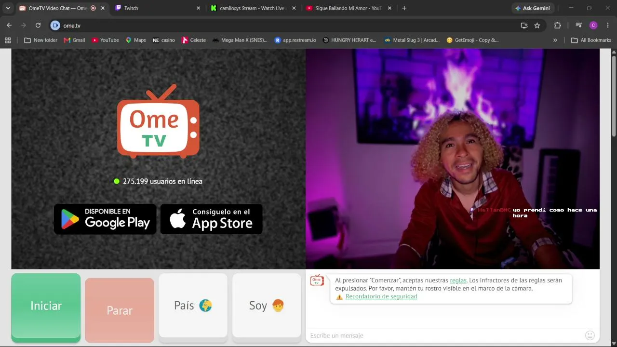
Task: Expand the hidden bookmarks overflow chevron
Action: (555, 40)
